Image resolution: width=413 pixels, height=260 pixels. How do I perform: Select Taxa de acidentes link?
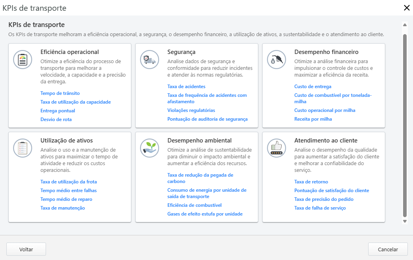click(186, 87)
